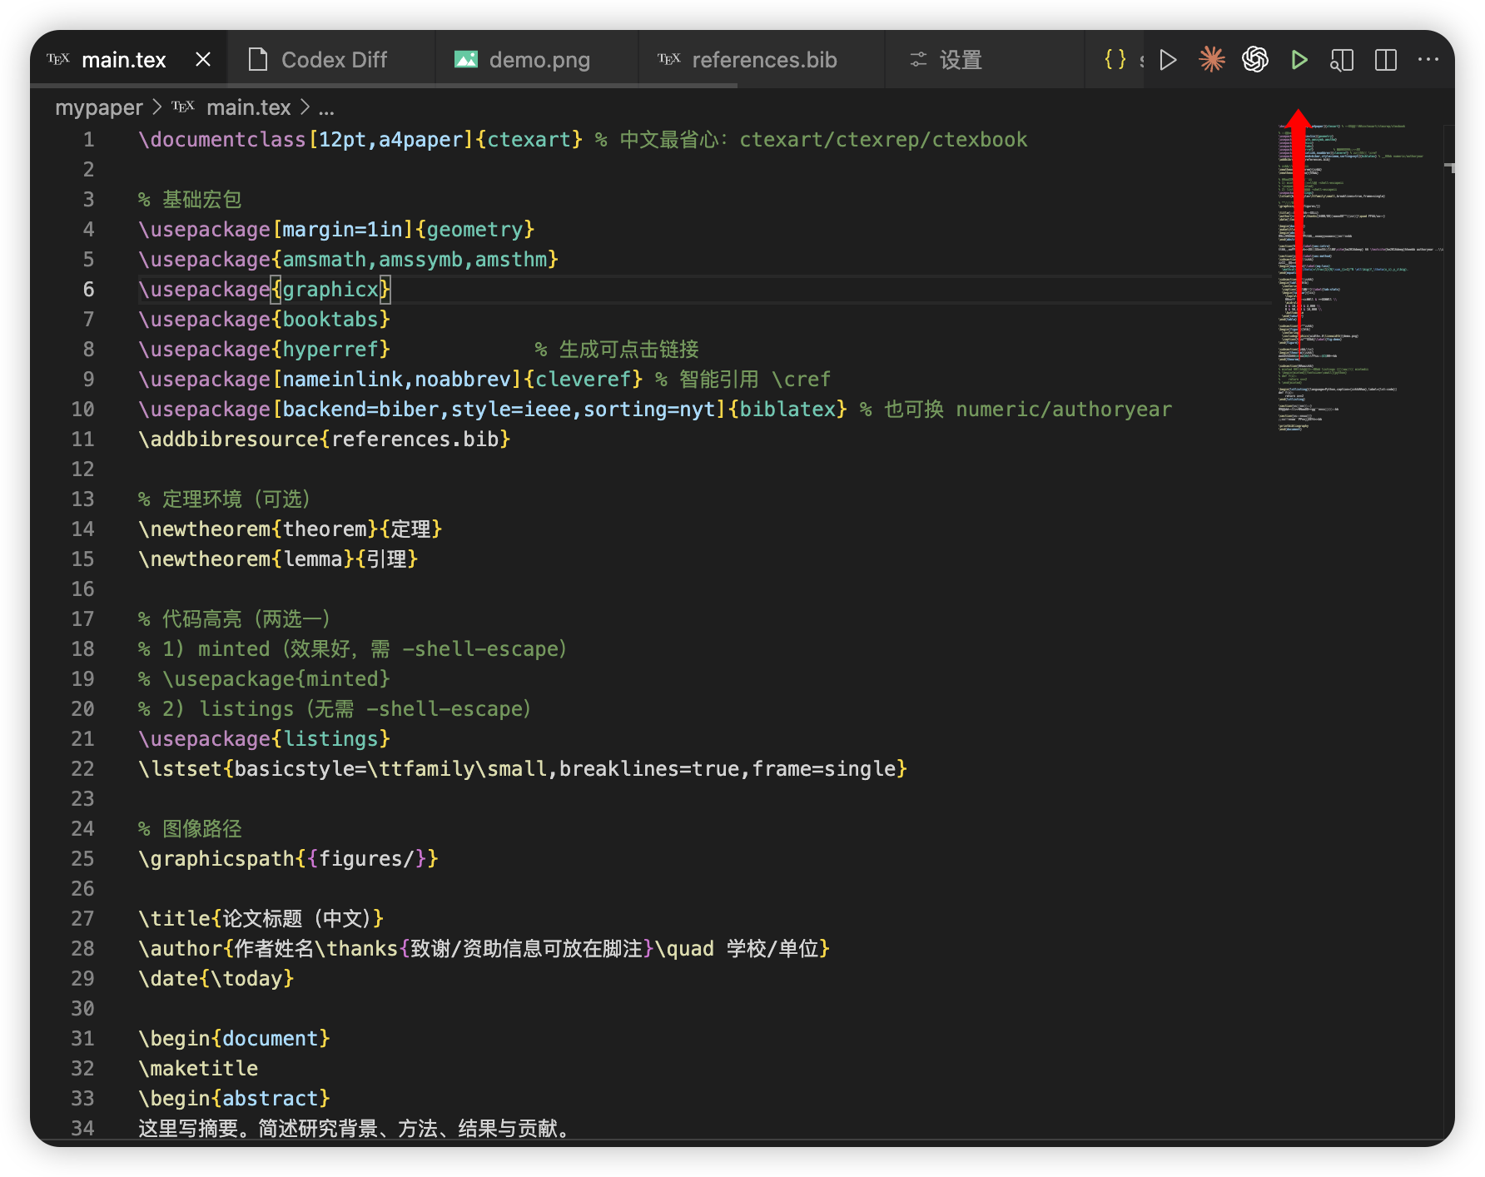Viewport: 1485px width, 1177px height.
Task: Open LaTeX PDF preview side panel icon
Action: [x=1342, y=60]
